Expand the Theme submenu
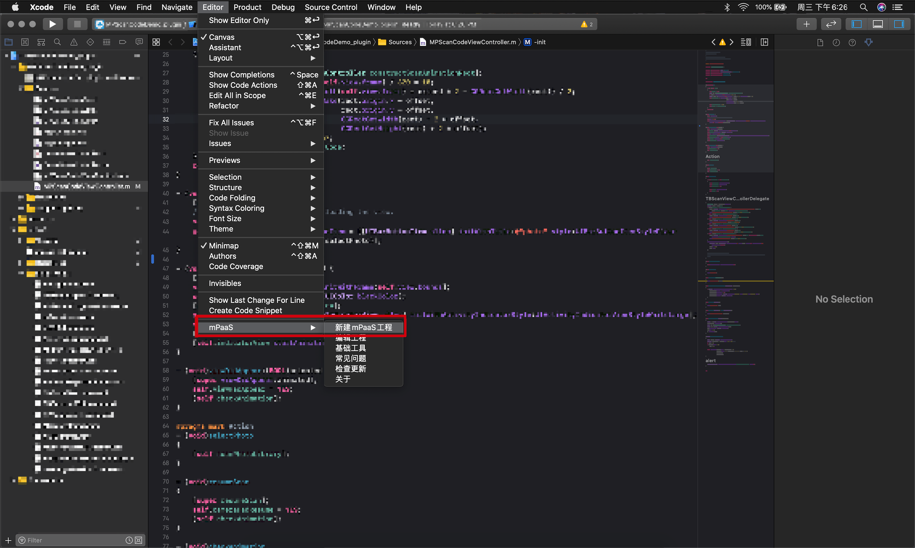Screen dimensions: 915x548 coord(261,229)
